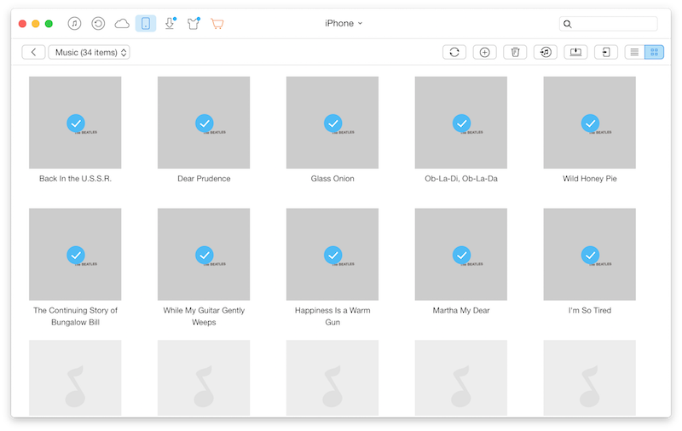
Task: Click the 'Glass Onion' title
Action: pyautogui.click(x=332, y=179)
